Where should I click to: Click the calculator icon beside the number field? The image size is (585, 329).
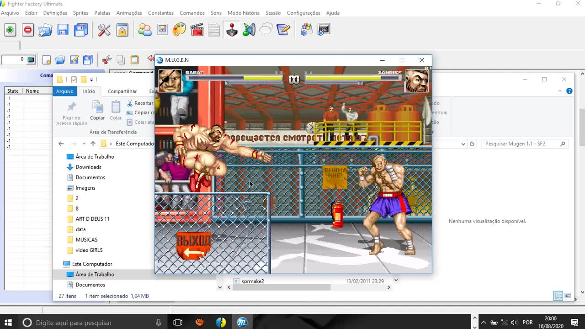(x=31, y=59)
